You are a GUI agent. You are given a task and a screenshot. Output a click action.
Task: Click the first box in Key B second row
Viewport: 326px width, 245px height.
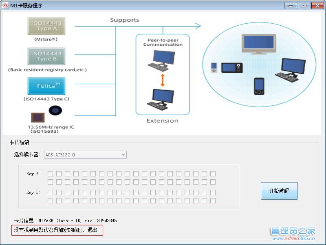point(50,200)
